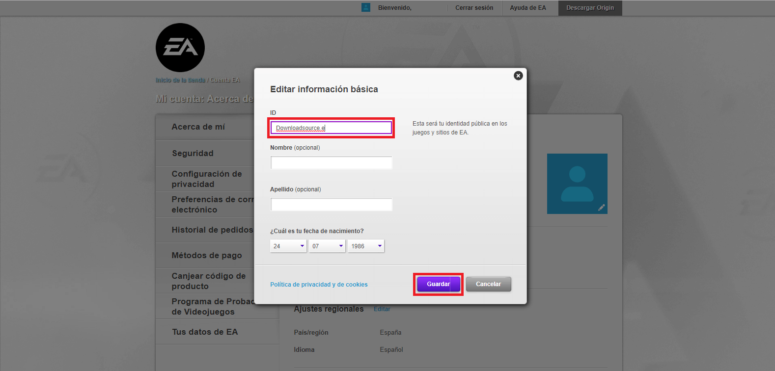
Task: Open the birth day dropdown showing 24
Action: (x=288, y=246)
